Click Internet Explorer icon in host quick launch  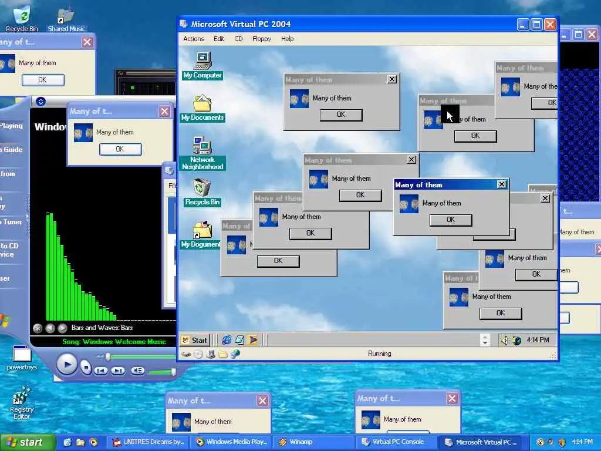67,442
